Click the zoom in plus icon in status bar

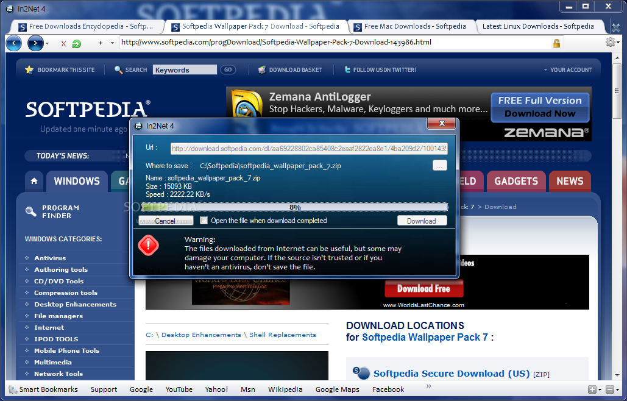click(x=592, y=389)
